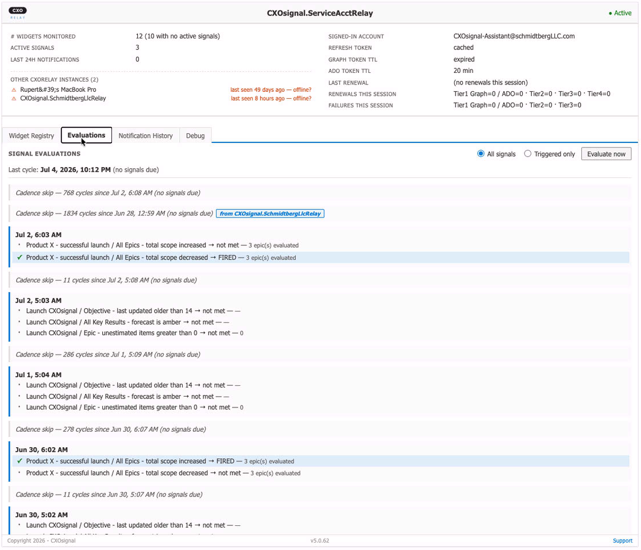Click warning icon beside Rupert's MacBook Pro
This screenshot has width=641, height=550.
[14, 90]
